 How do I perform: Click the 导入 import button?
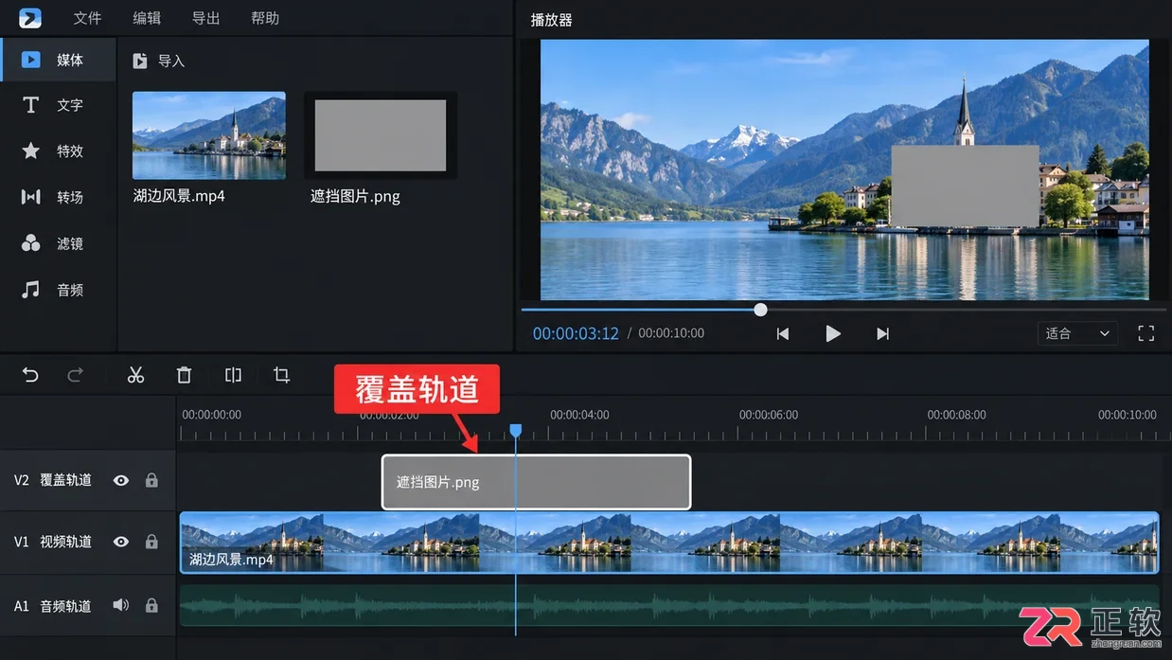[159, 61]
